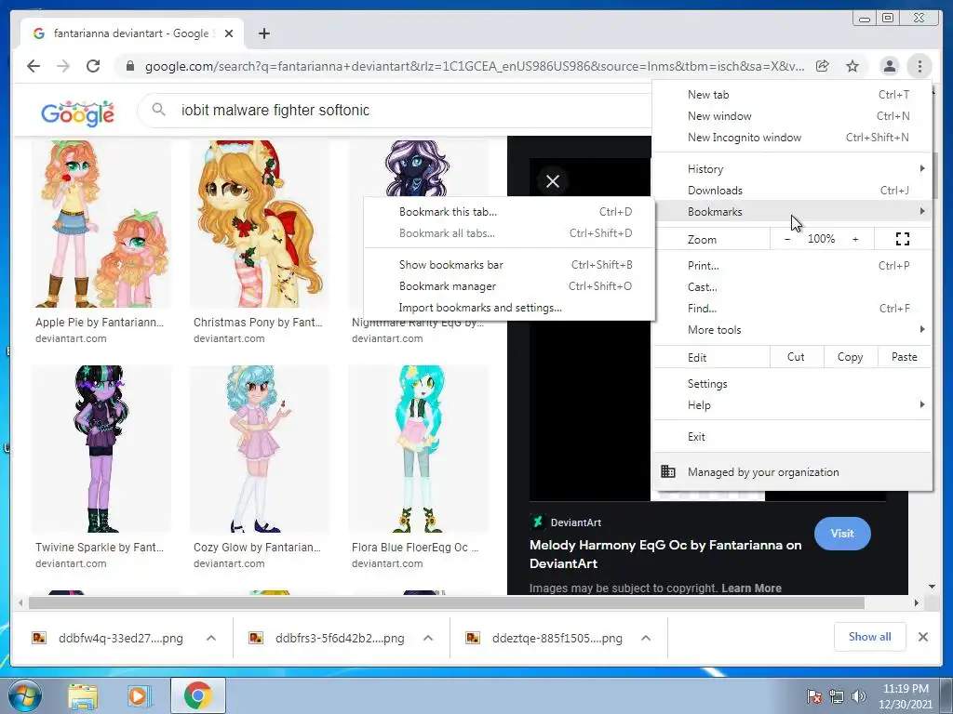Open the Apple Pie by Fantariann thumbnail
The height and width of the screenshot is (714, 953).
coord(101,224)
